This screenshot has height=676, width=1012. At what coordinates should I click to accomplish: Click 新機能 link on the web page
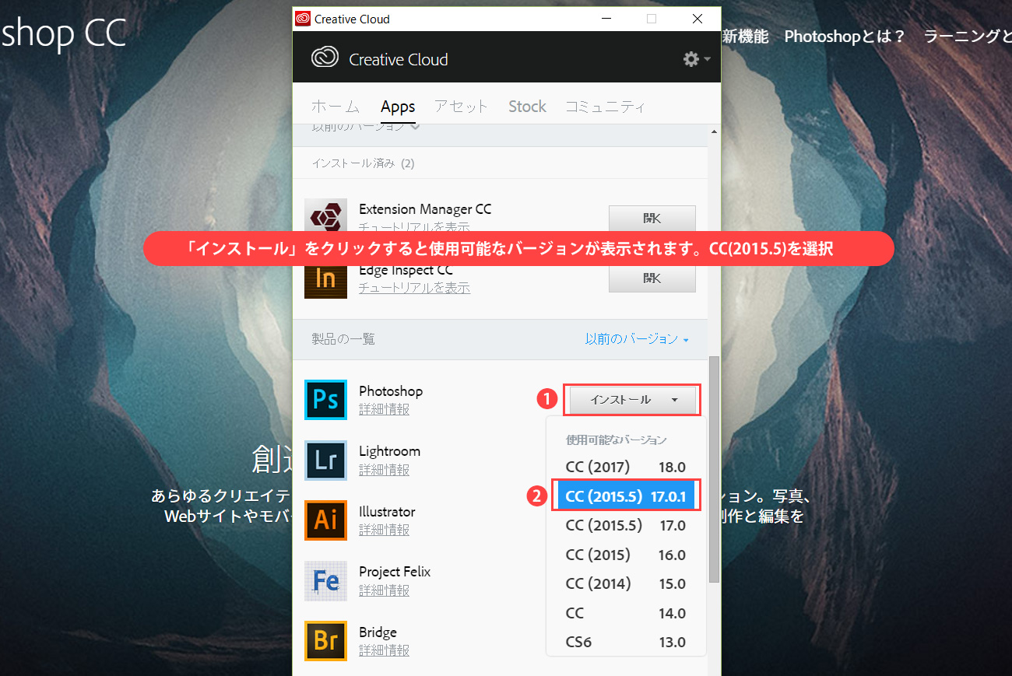pos(745,37)
